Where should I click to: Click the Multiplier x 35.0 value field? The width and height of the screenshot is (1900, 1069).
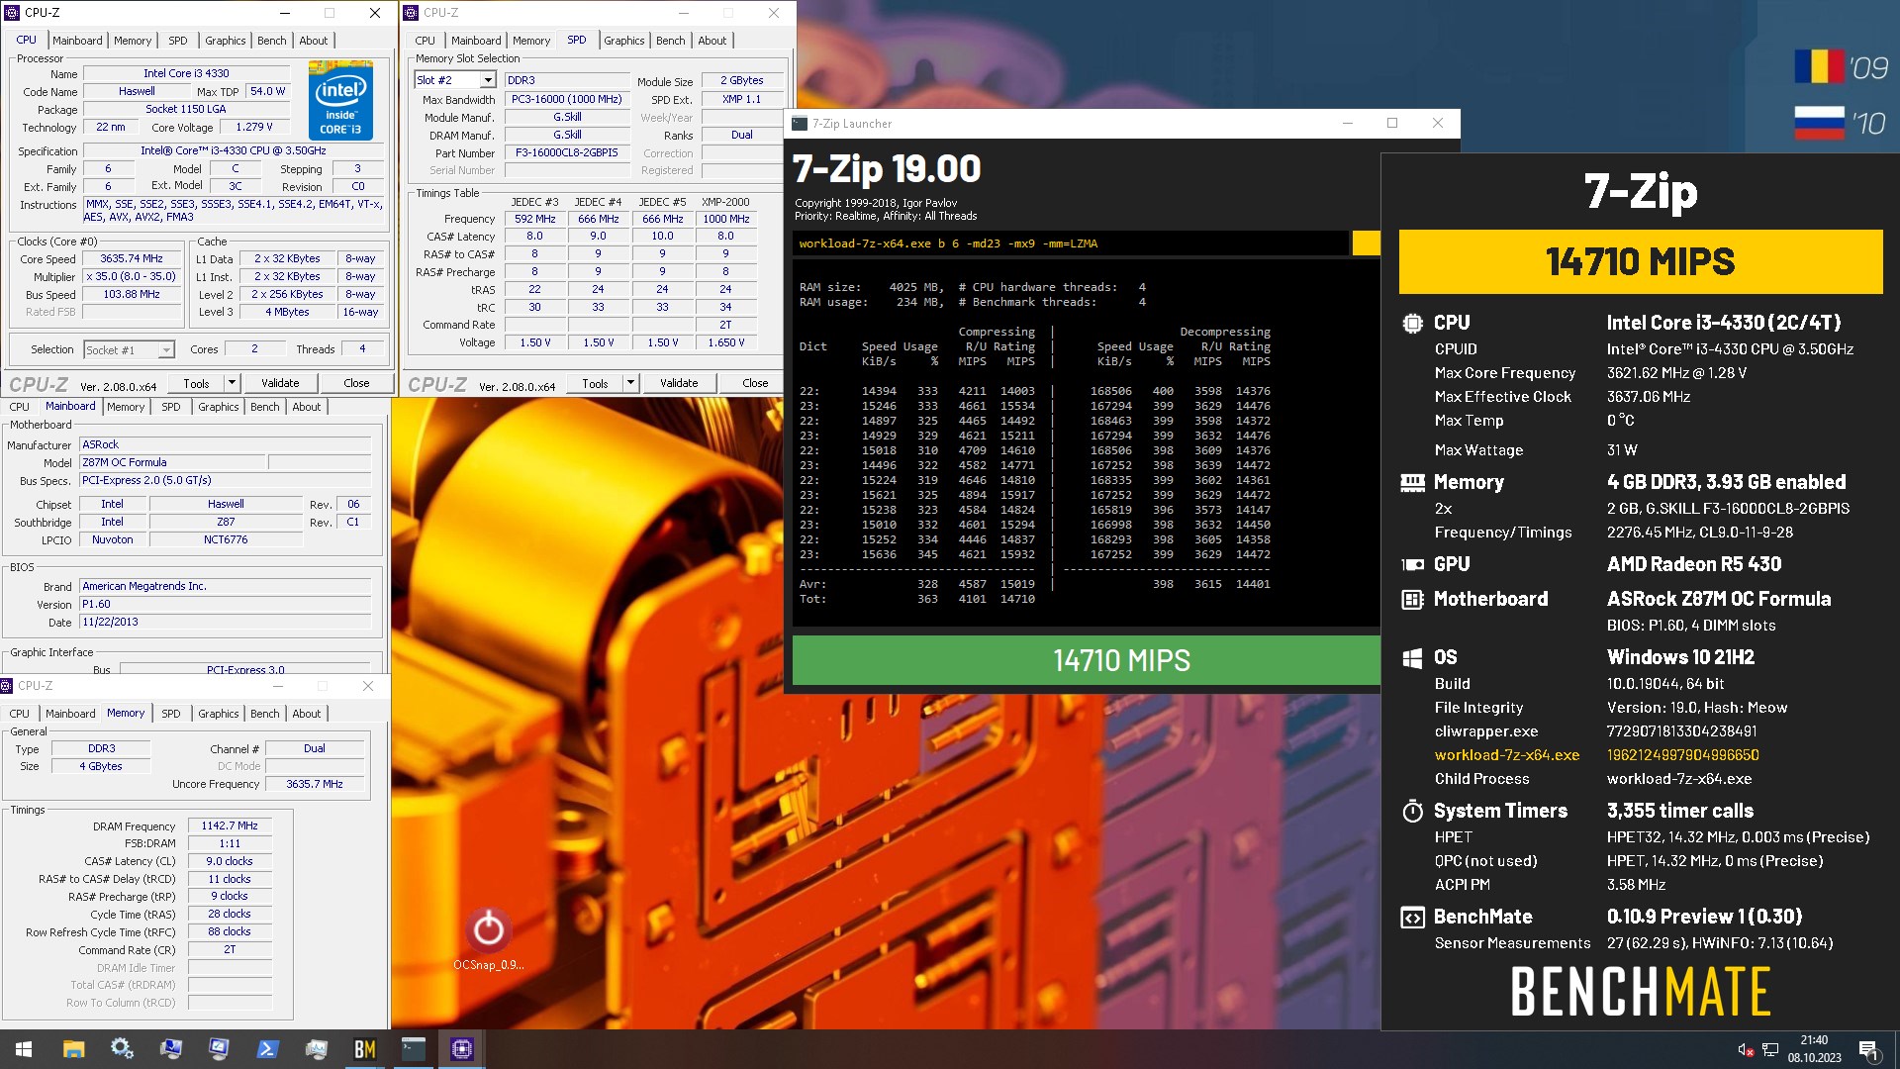point(132,276)
